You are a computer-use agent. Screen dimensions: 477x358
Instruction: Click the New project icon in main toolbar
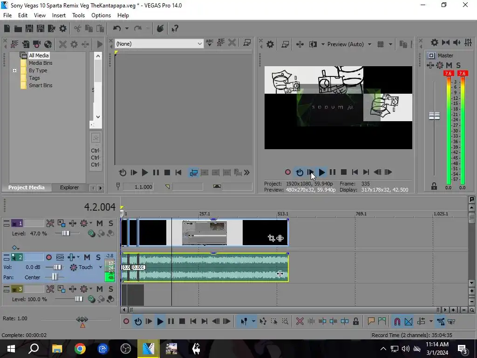point(7,28)
